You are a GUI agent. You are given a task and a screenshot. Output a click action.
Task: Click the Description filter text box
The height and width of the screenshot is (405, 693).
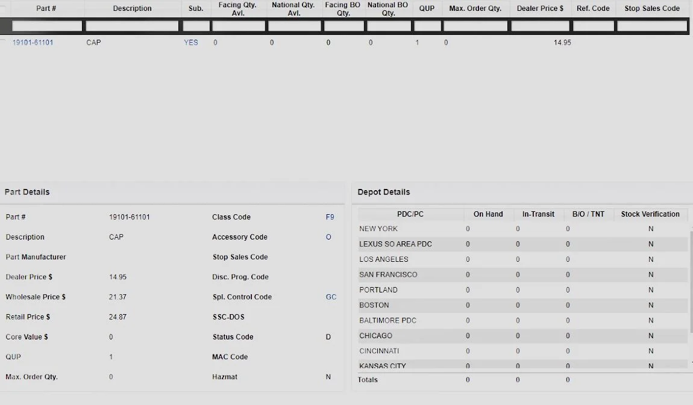click(x=132, y=26)
